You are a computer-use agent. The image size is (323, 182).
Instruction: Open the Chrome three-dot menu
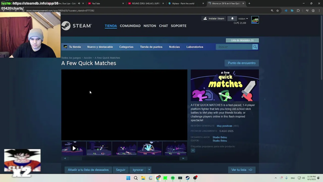coord(319,11)
